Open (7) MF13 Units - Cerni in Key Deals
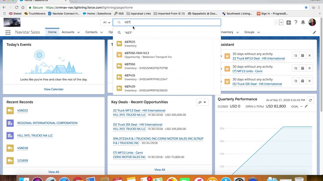Image resolution: width=323 pixels, height=181 pixels. click(128, 153)
